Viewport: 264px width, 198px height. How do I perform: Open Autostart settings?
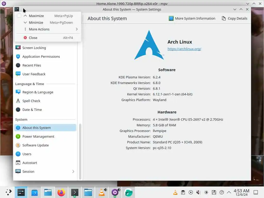(x=45, y=163)
